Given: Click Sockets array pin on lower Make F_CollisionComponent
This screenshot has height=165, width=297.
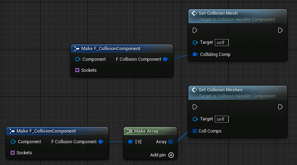Looking at the screenshot, I should click(12, 152).
